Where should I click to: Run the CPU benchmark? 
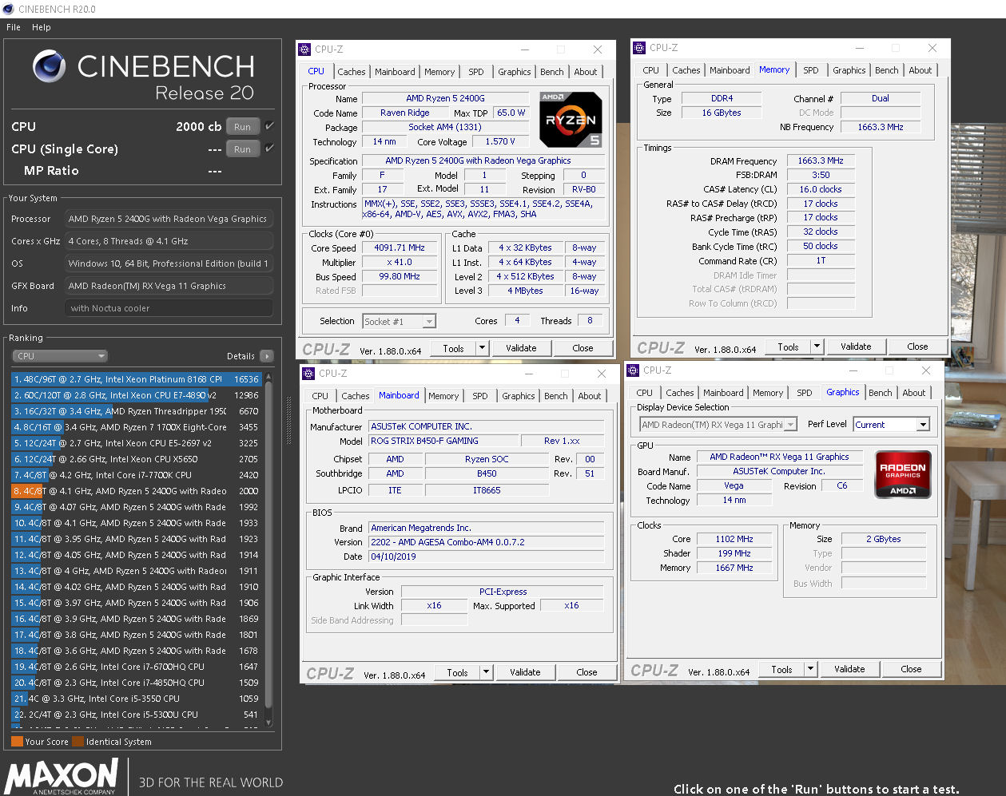[242, 126]
